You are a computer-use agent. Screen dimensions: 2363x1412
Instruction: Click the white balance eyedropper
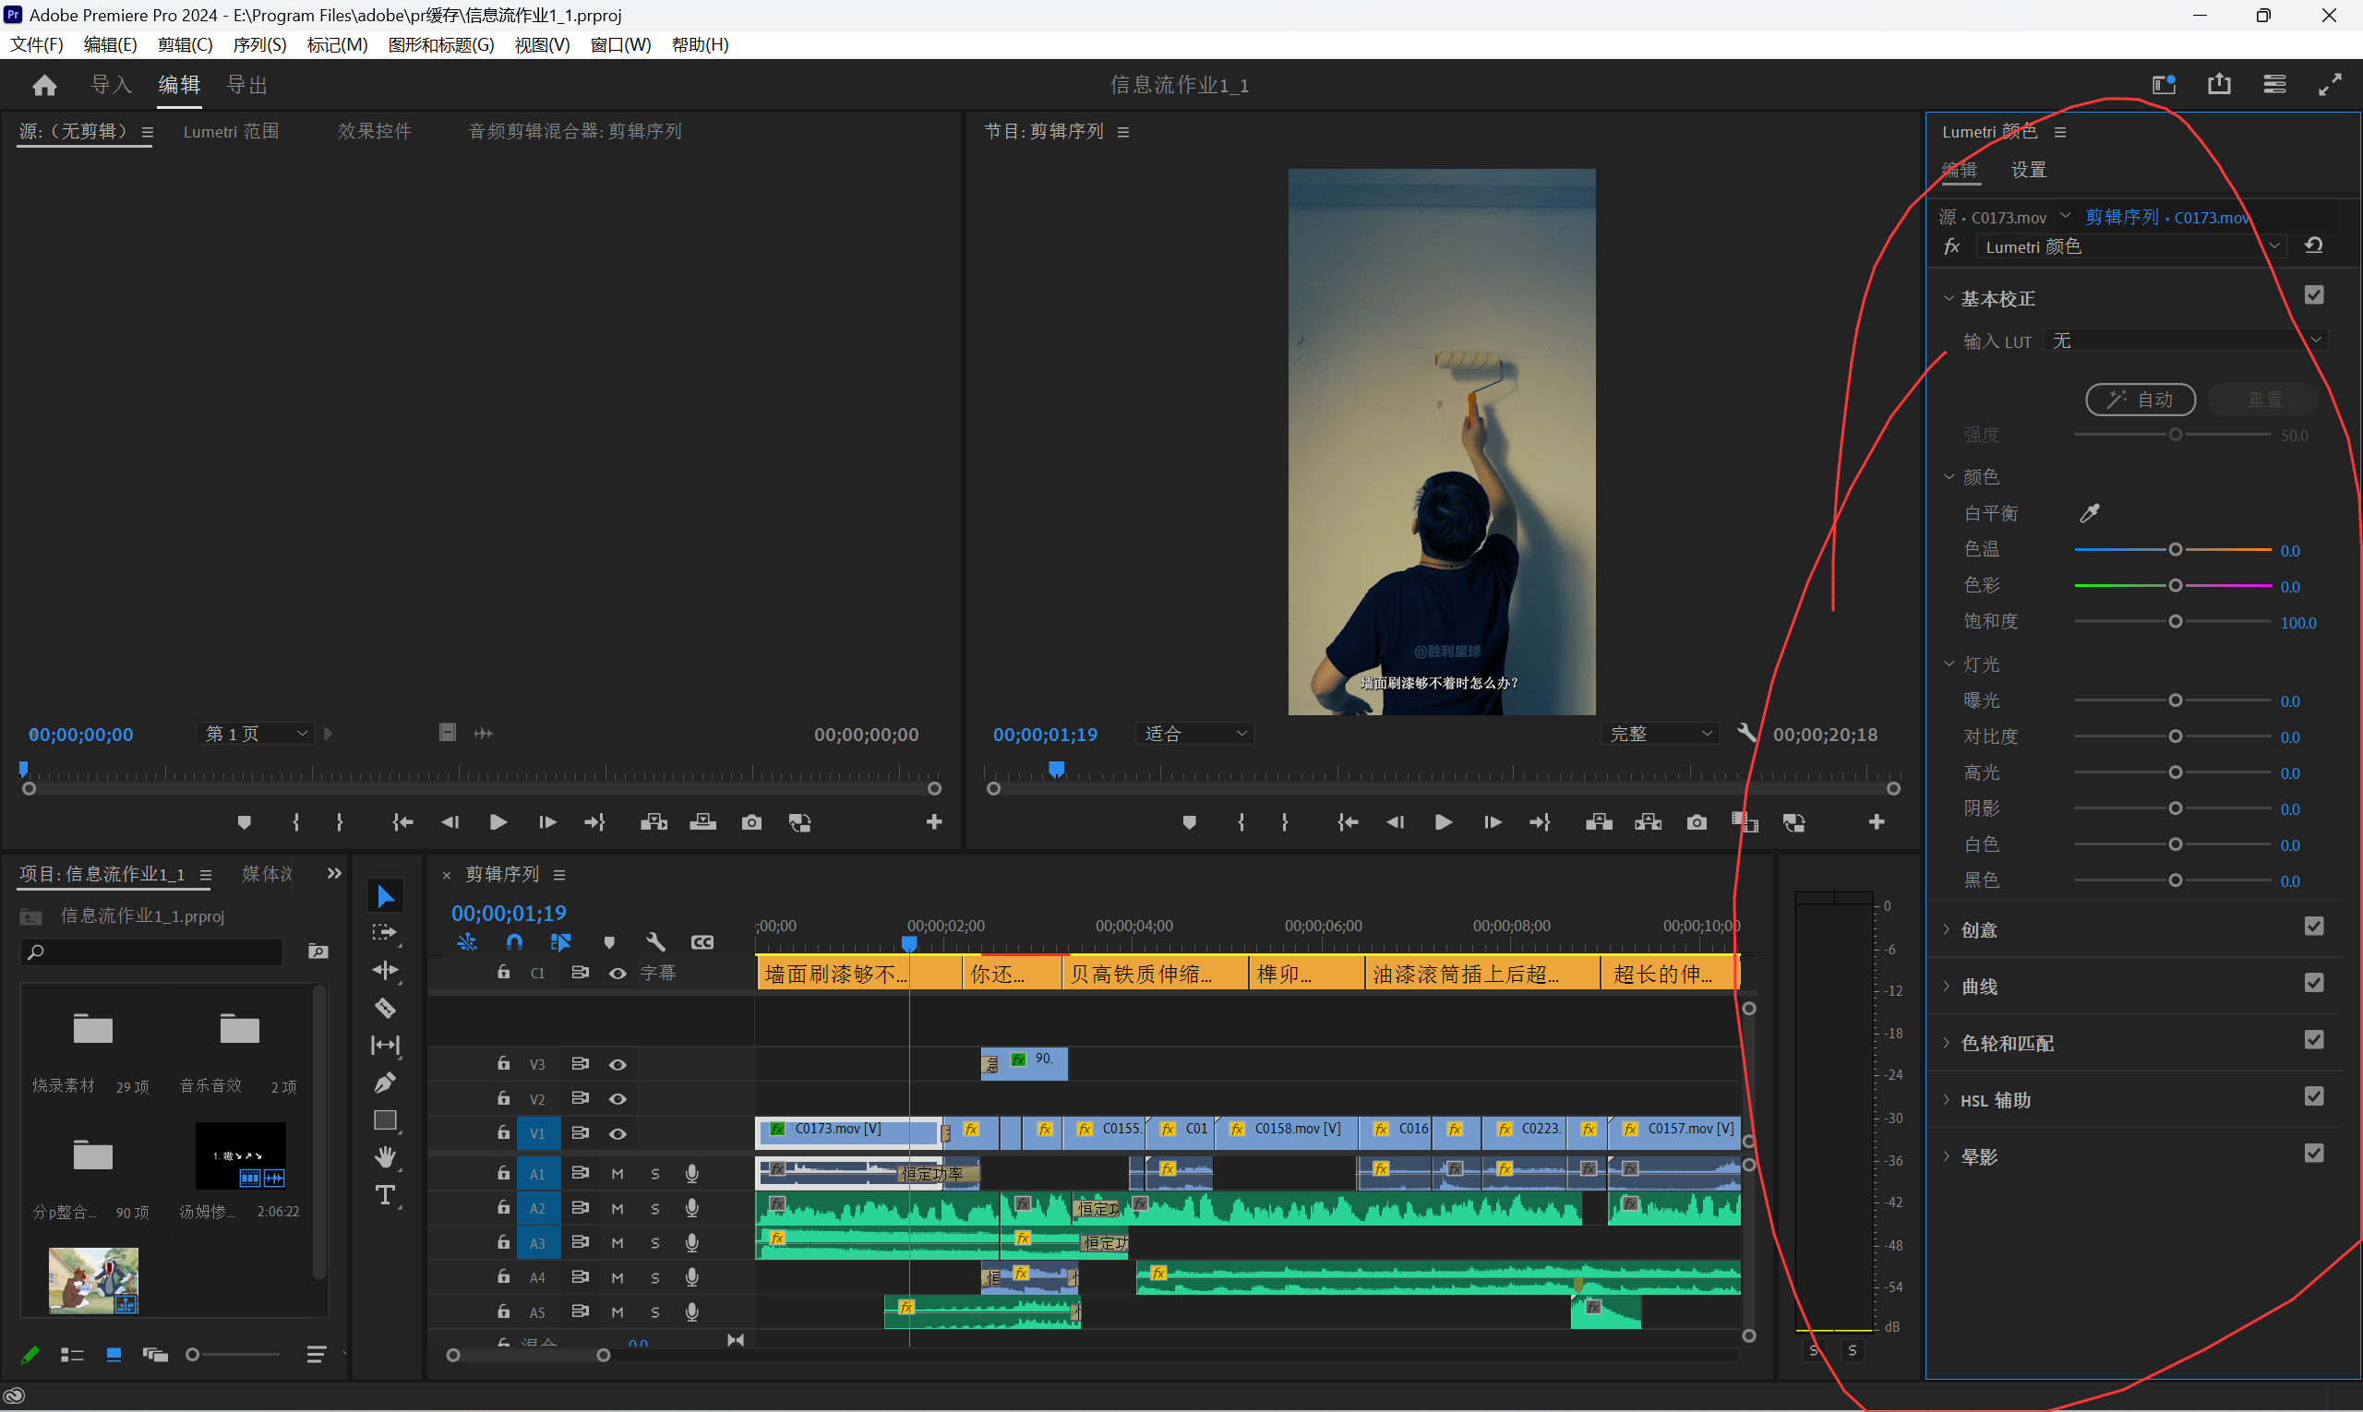tap(2090, 514)
